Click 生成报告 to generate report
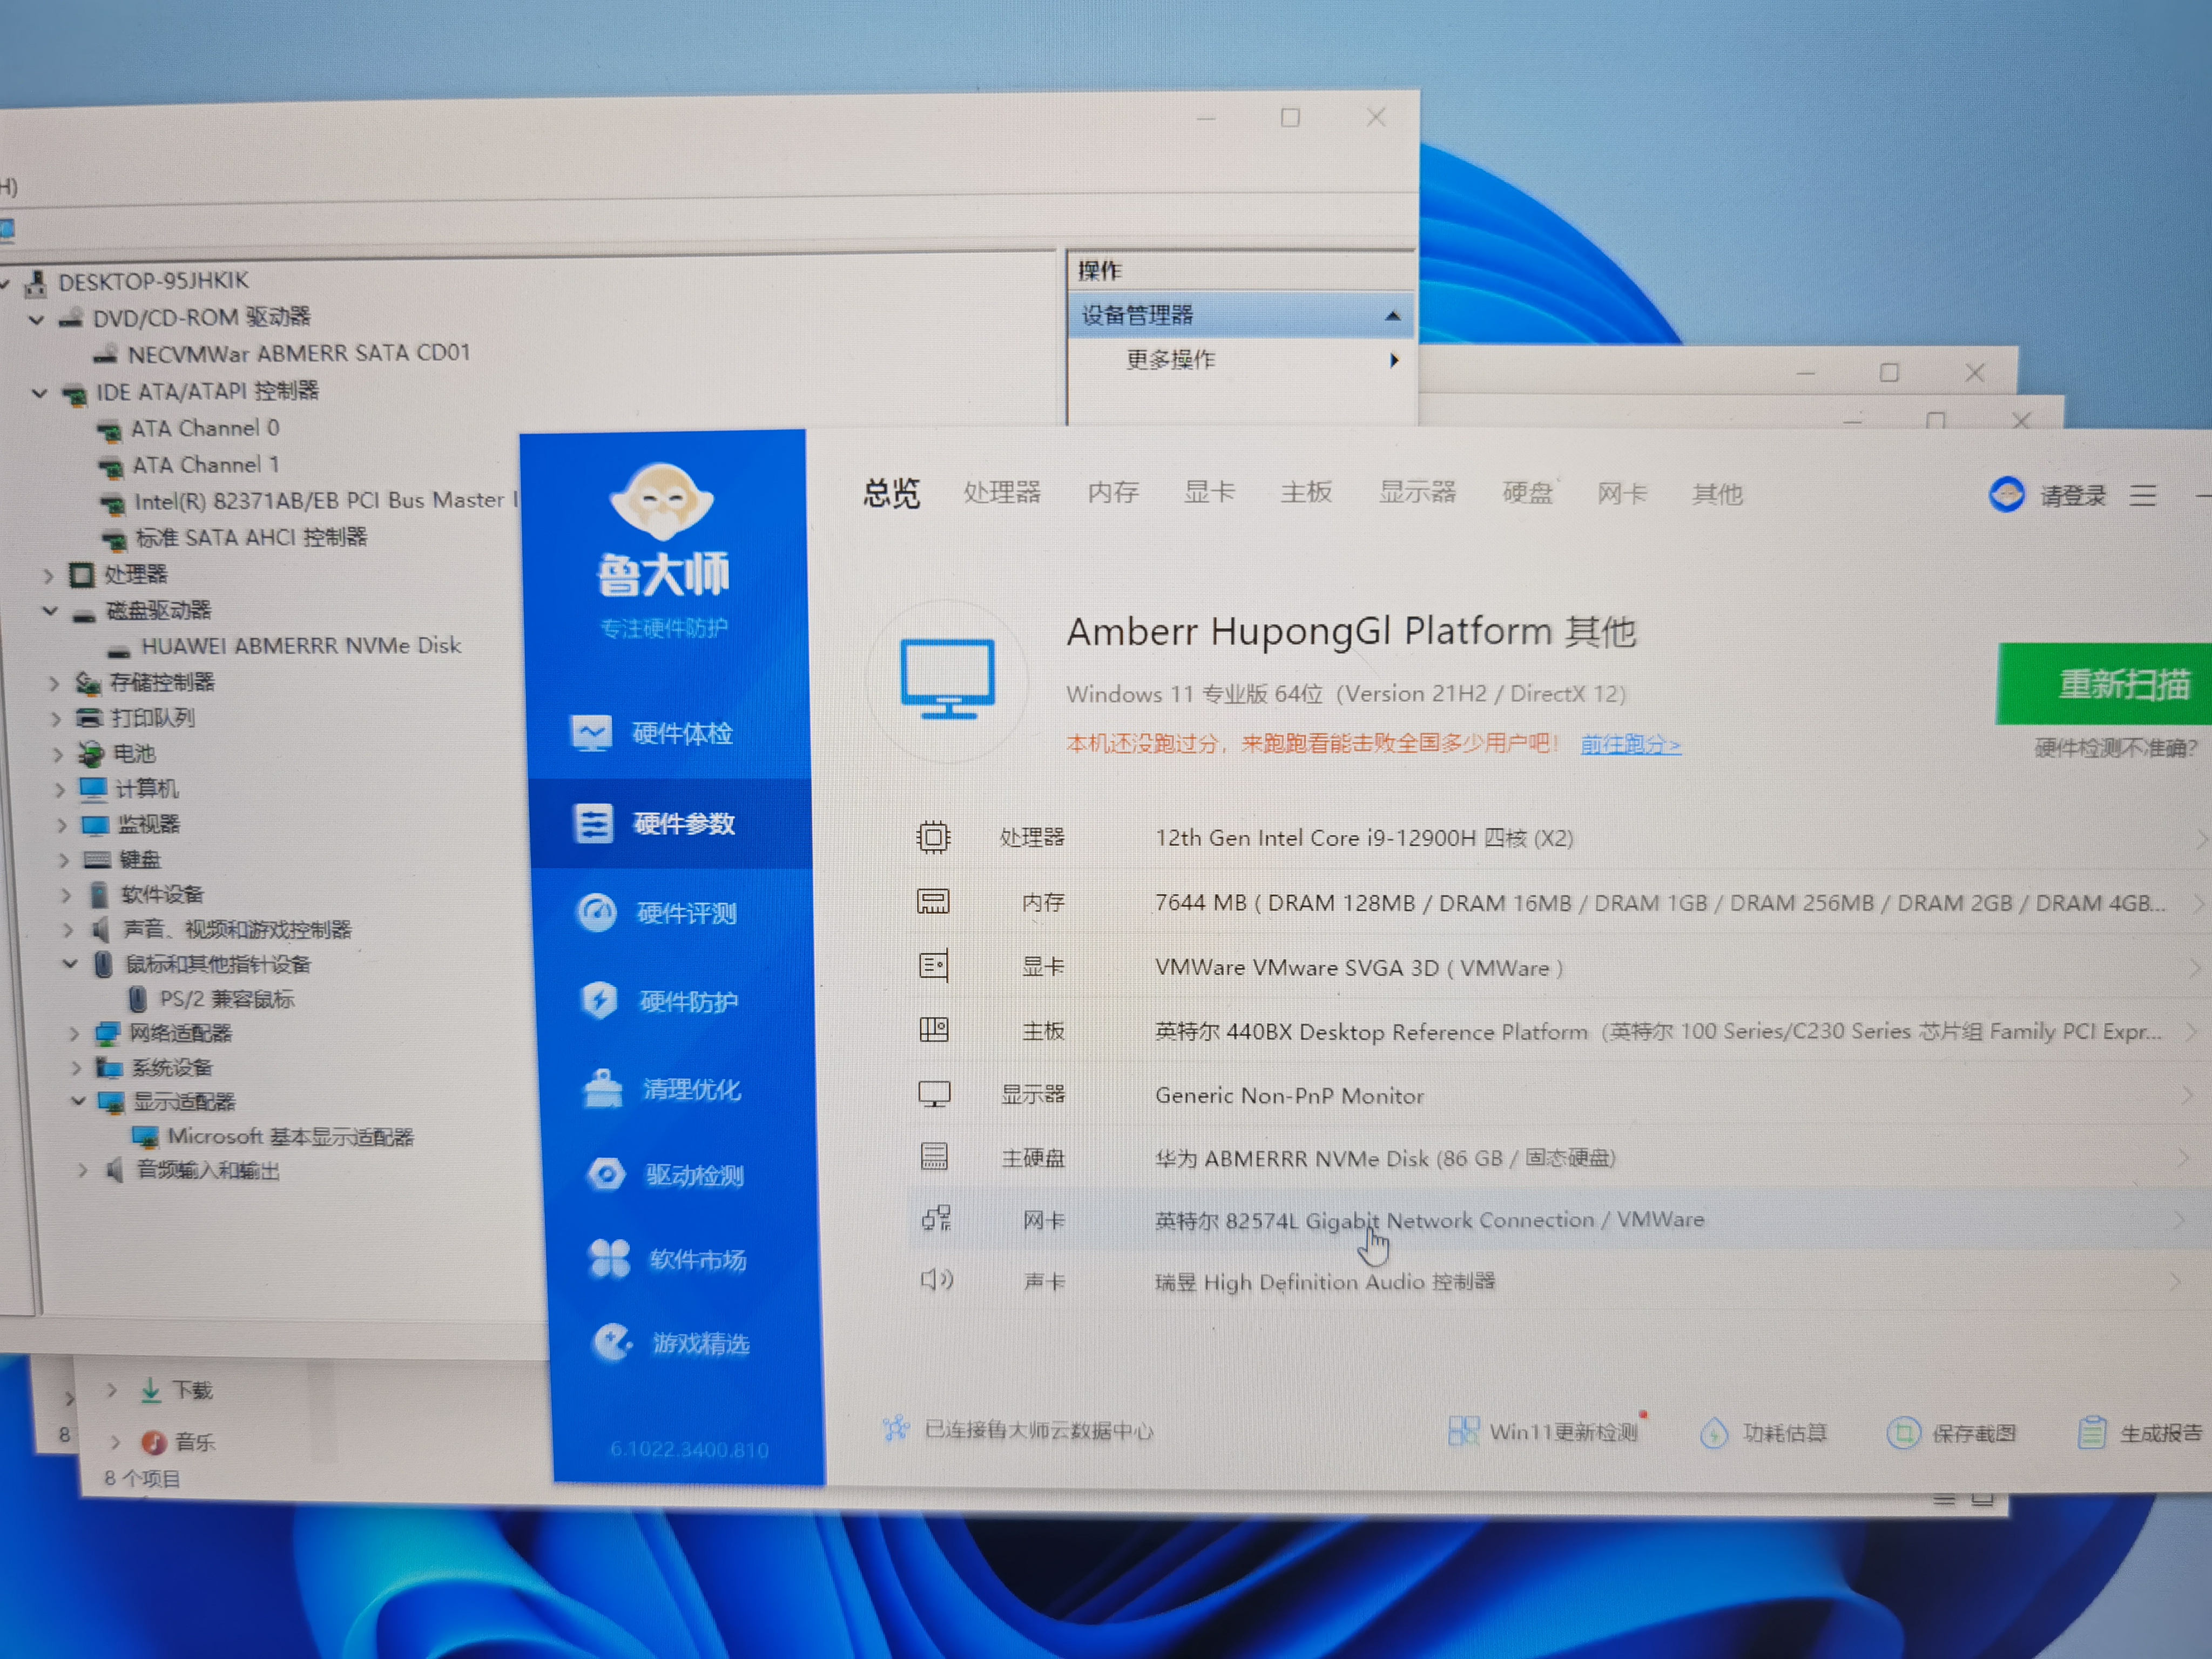Image resolution: width=2212 pixels, height=1659 pixels. tap(2139, 1434)
